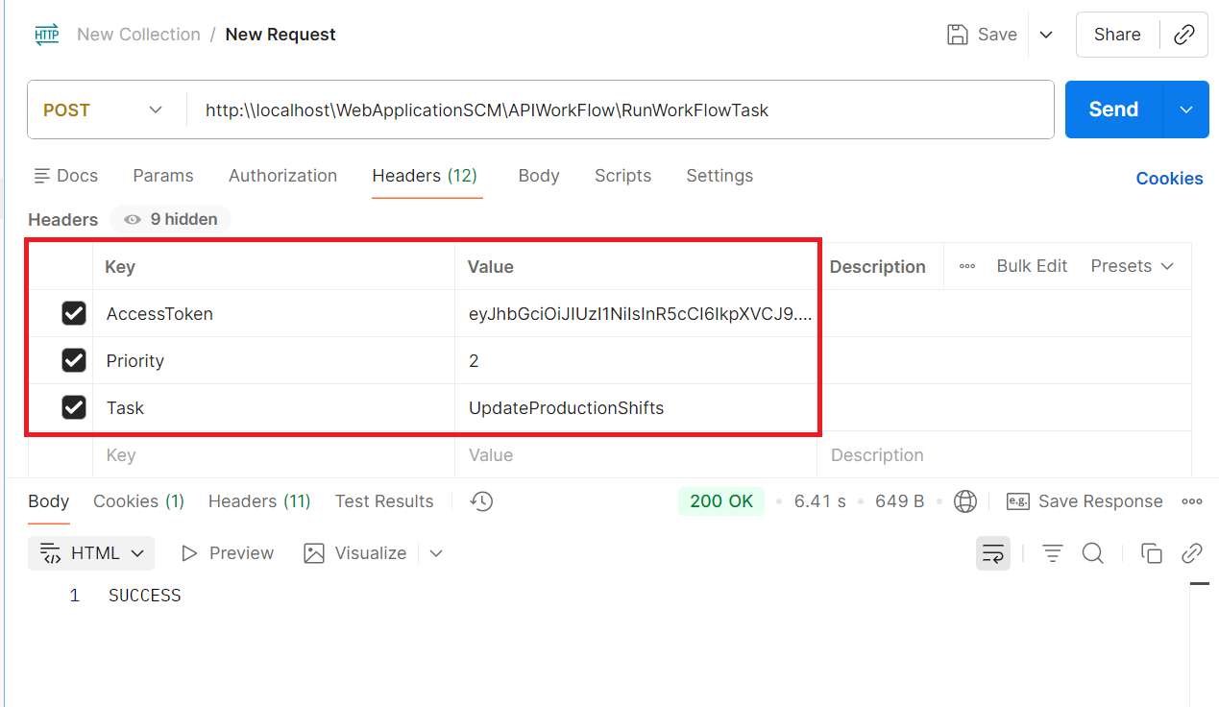Click the request URL input field
The image size is (1219, 707).
coord(615,110)
